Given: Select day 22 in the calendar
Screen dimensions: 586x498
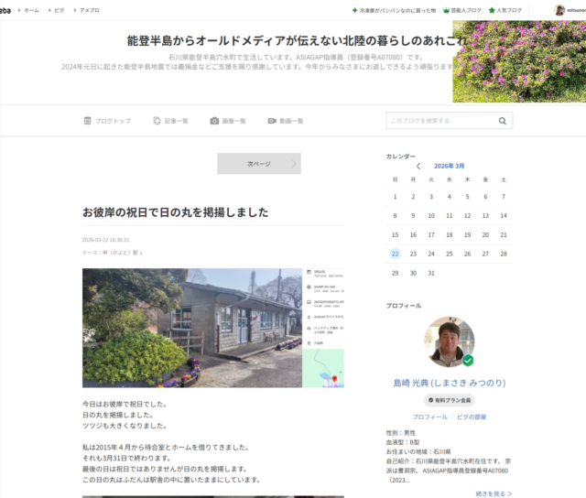Looking at the screenshot, I should pos(395,254).
